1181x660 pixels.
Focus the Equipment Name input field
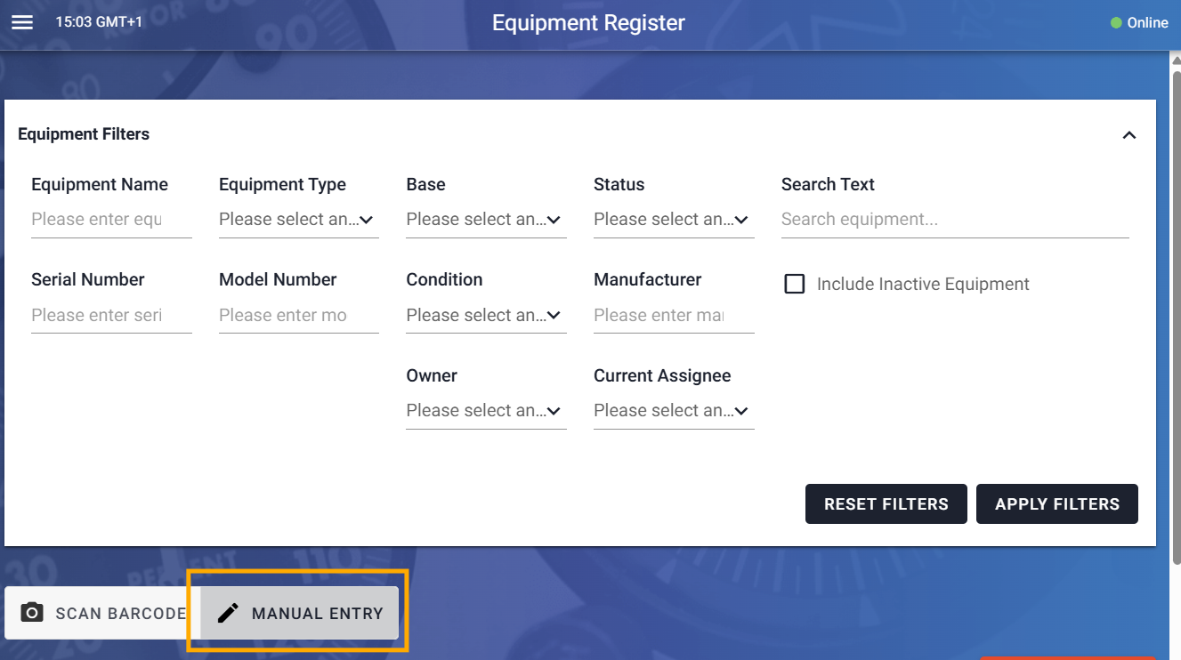click(111, 220)
